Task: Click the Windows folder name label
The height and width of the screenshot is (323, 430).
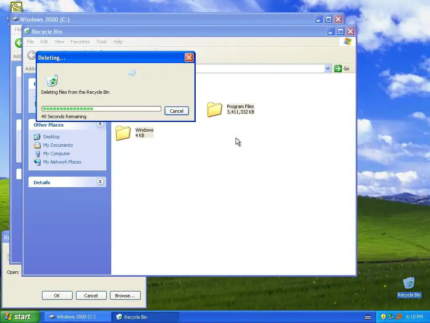Action: pyautogui.click(x=144, y=130)
